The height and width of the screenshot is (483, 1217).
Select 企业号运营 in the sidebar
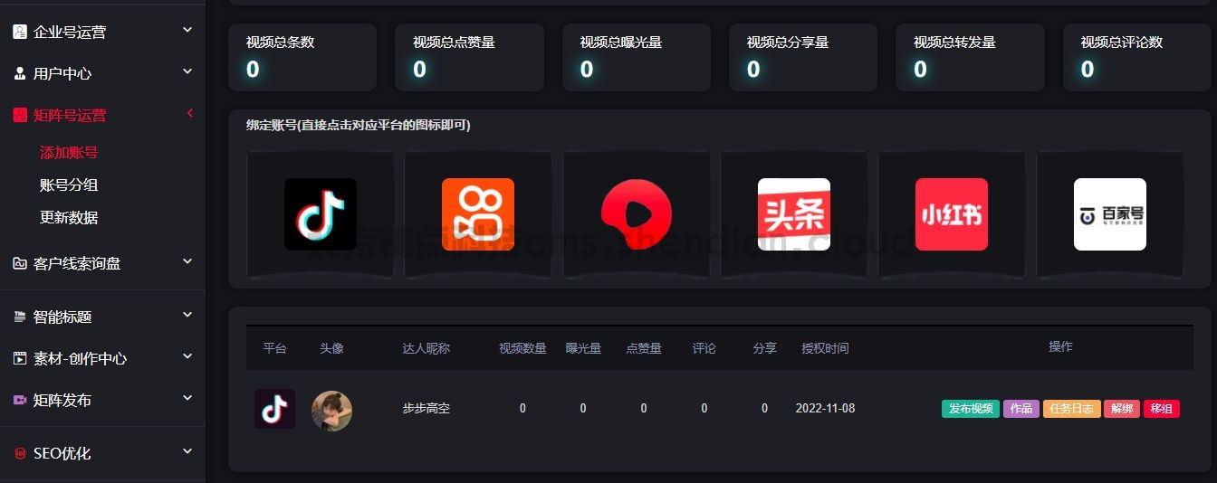click(x=70, y=32)
